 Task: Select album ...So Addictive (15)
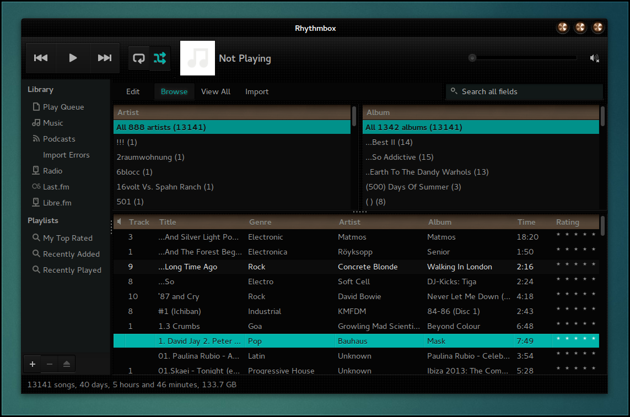pos(481,157)
